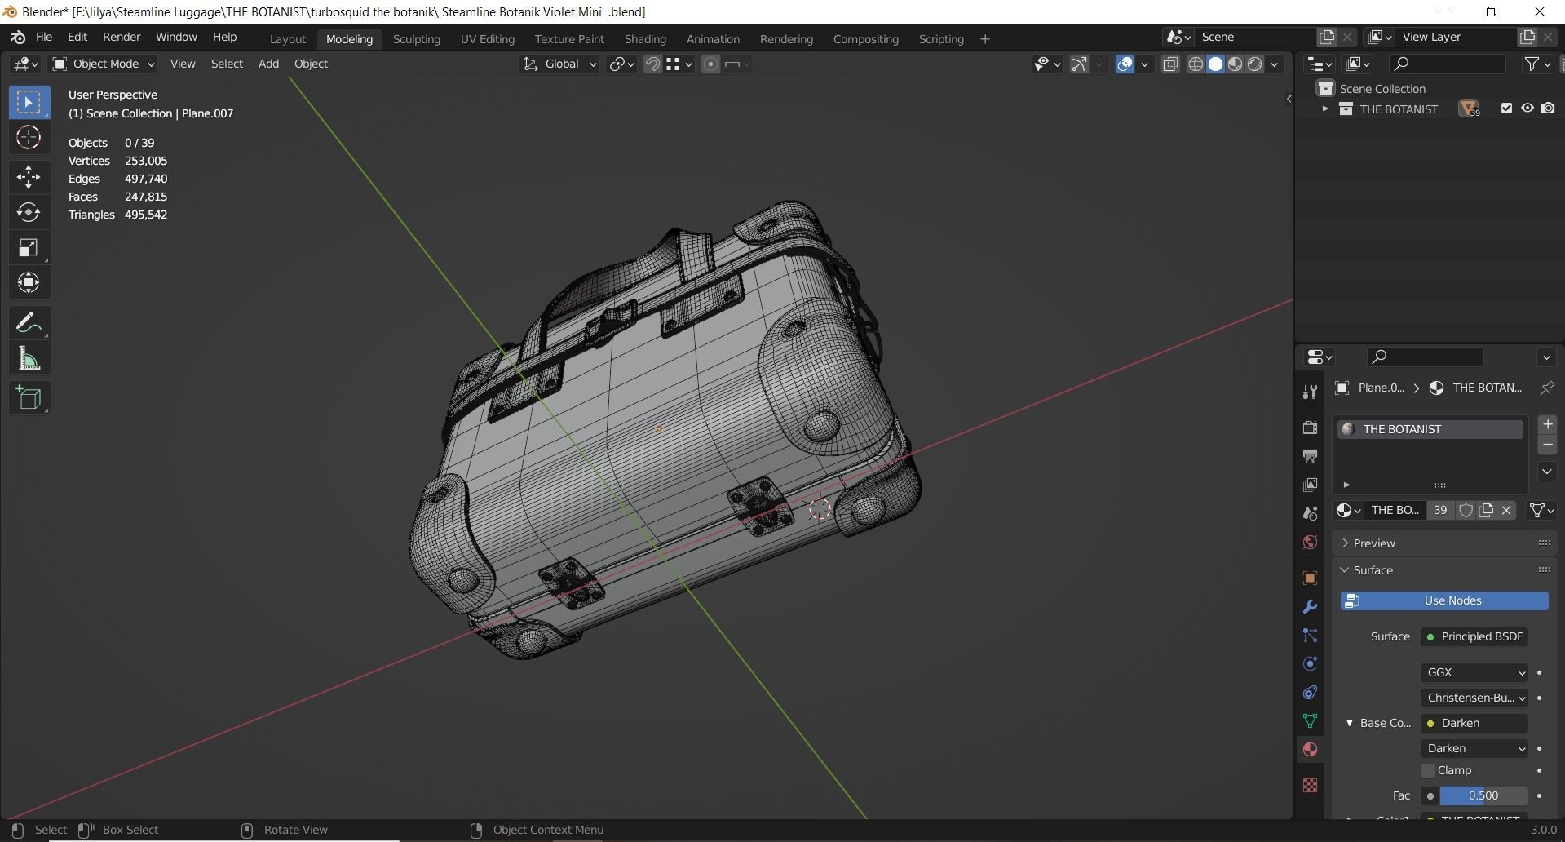Pin the properties editor context
This screenshot has height=842, width=1565.
[1546, 388]
